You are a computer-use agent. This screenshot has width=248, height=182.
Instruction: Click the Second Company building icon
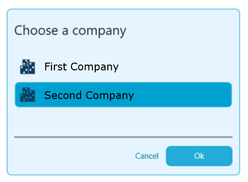click(x=27, y=95)
